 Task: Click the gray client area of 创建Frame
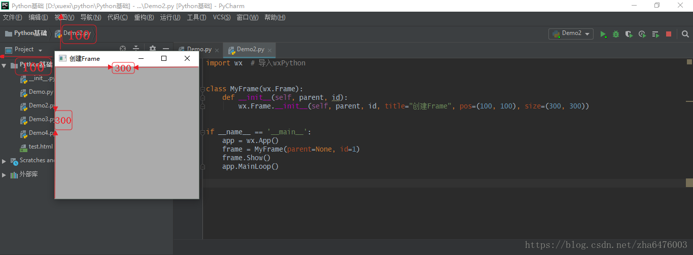(127, 132)
